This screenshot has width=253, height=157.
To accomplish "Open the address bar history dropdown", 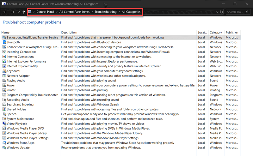I will click(217, 12).
